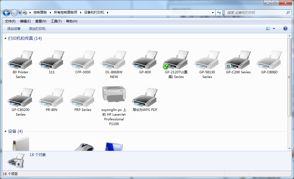
Task: Select the DL-886BW NEW printer icon
Action: pos(114,59)
